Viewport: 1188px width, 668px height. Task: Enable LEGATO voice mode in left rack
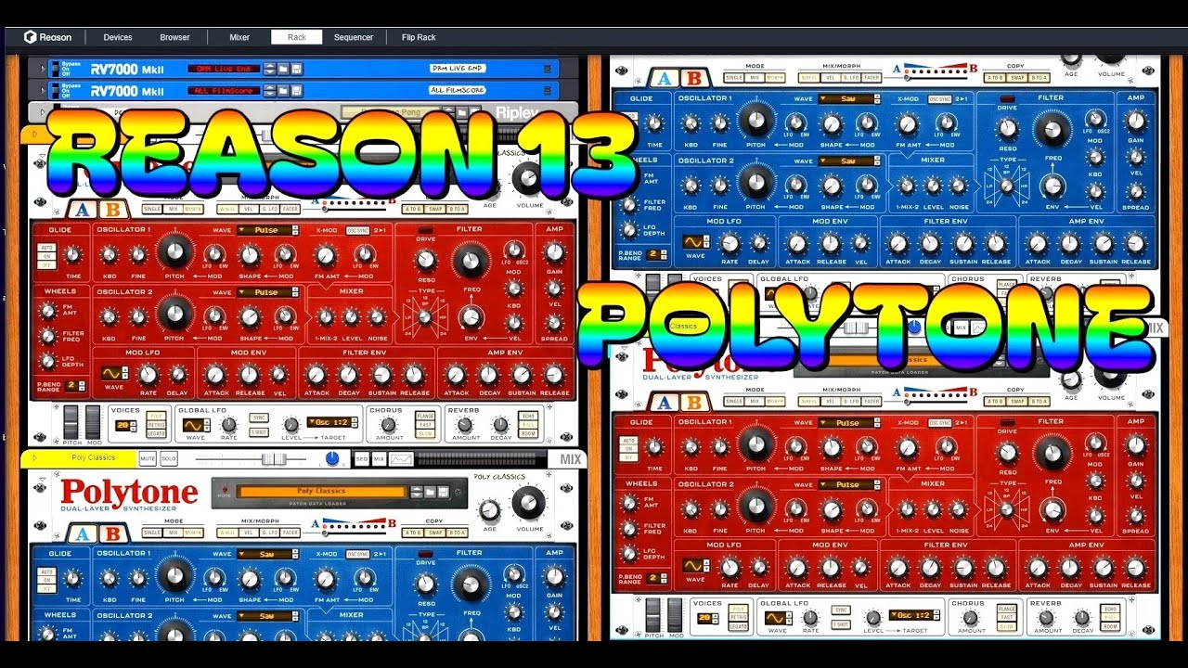[155, 433]
